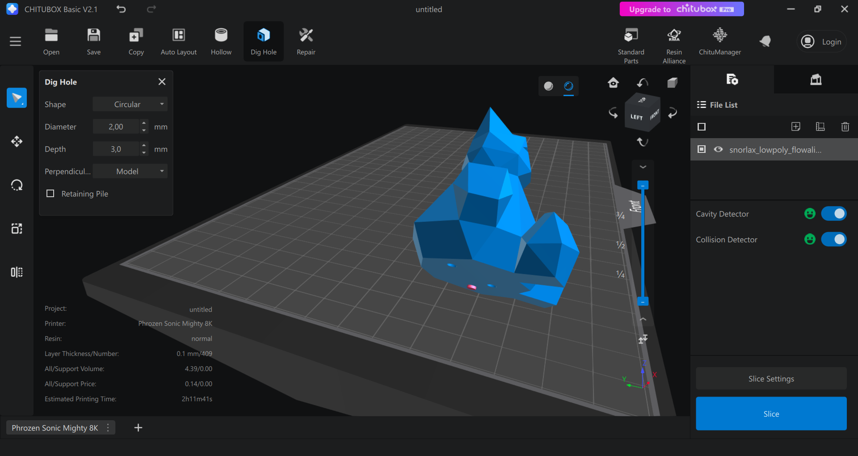Toggle perspective cube icon
The image size is (858, 456).
pos(673,83)
